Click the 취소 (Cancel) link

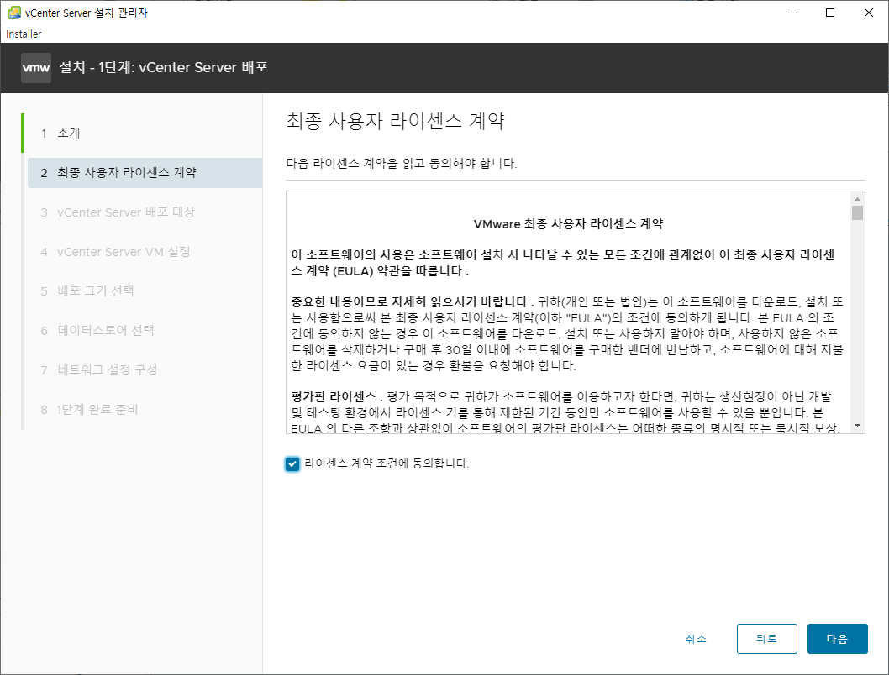tap(696, 639)
